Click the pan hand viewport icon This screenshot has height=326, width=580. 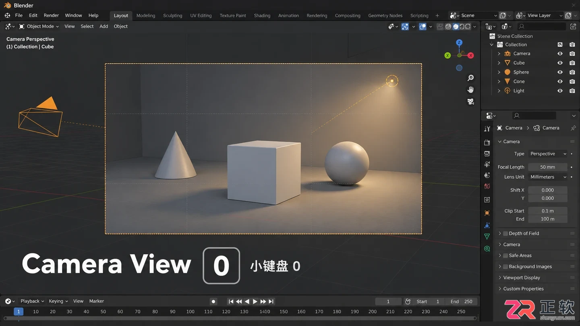470,90
